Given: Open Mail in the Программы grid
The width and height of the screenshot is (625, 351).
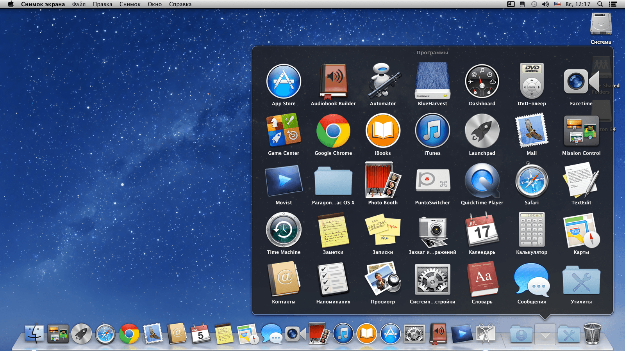Looking at the screenshot, I should coord(532,131).
